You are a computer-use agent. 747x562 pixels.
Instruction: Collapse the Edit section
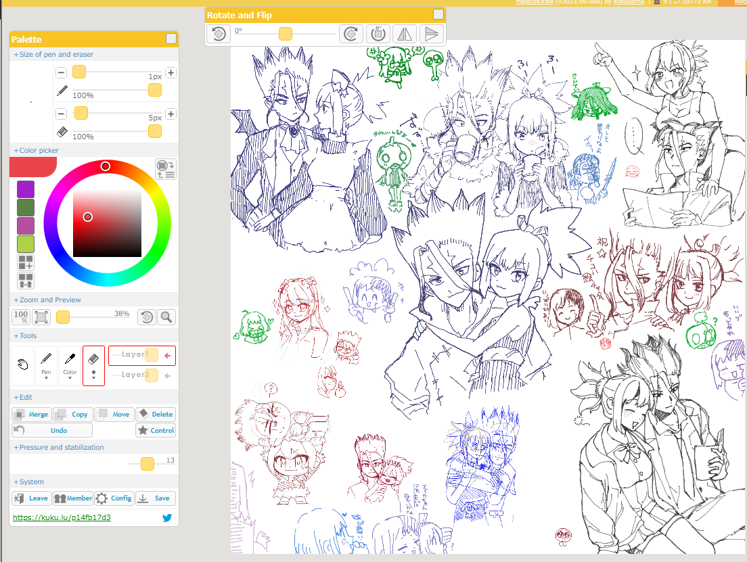23,397
